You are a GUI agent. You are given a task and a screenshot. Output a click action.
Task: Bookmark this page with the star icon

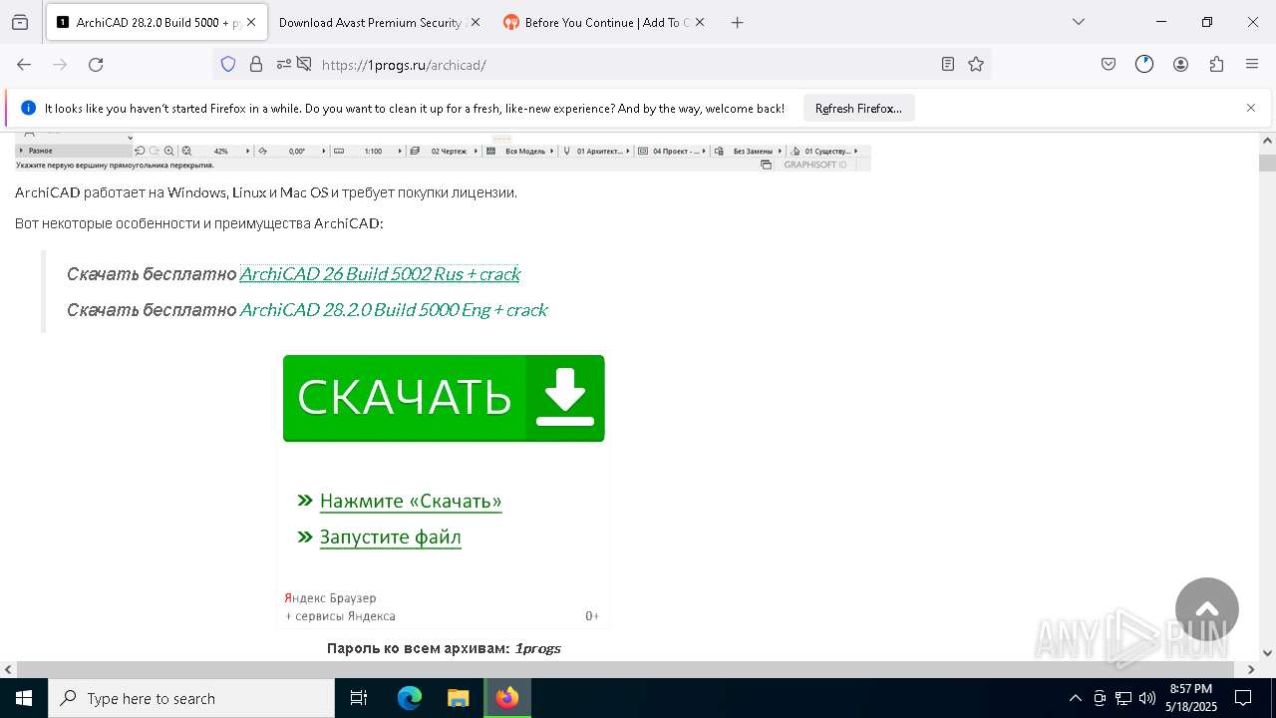click(976, 64)
